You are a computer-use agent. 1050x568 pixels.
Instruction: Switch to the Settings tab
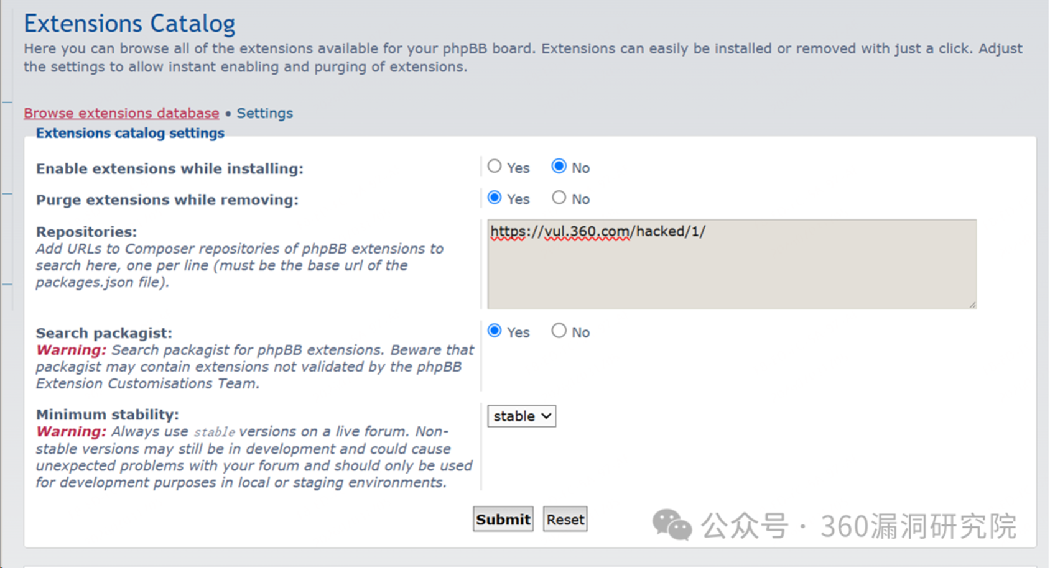tap(264, 113)
